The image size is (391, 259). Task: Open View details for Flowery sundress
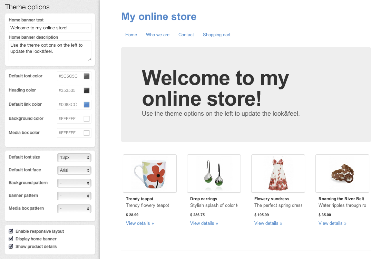(x=268, y=223)
